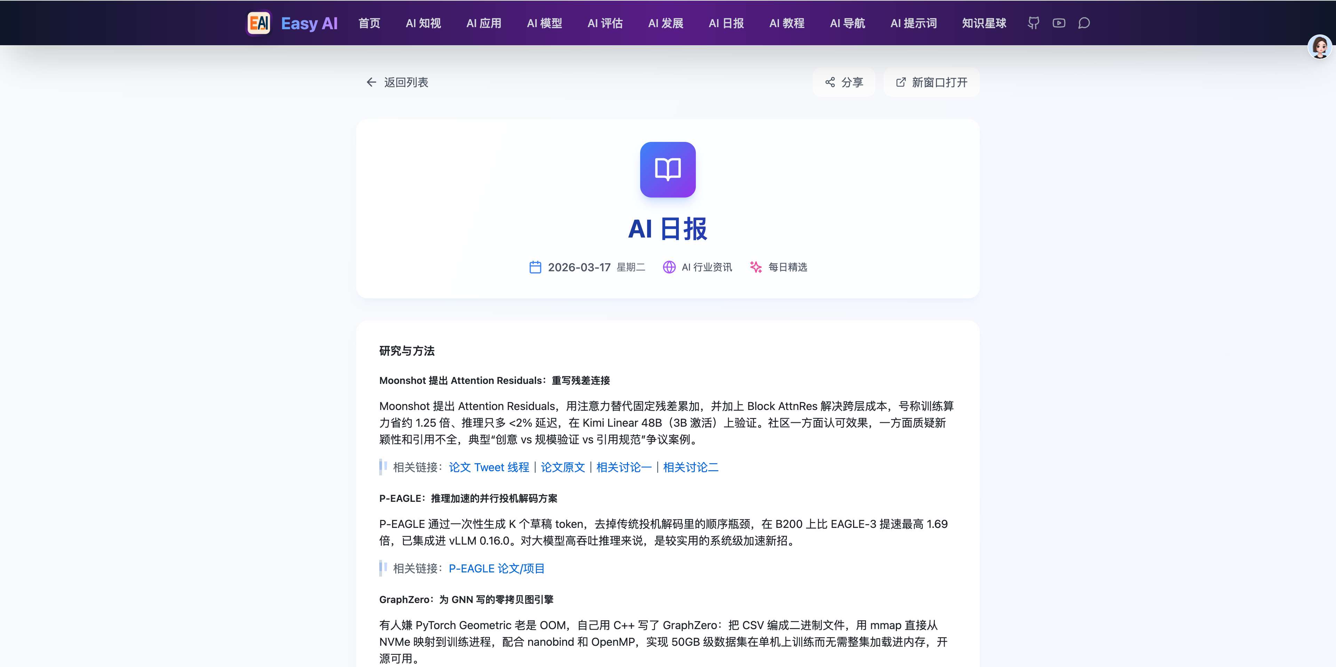Image resolution: width=1336 pixels, height=667 pixels.
Task: Open the GitHub repository icon
Action: tap(1034, 23)
